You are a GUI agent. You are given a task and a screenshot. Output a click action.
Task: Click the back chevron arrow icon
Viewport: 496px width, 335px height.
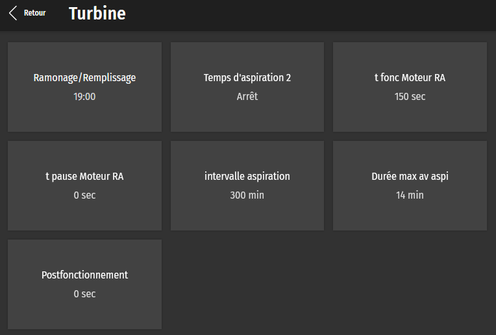coord(13,13)
